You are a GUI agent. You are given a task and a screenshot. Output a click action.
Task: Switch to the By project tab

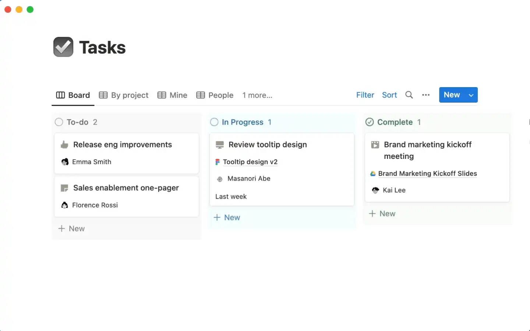pos(124,95)
